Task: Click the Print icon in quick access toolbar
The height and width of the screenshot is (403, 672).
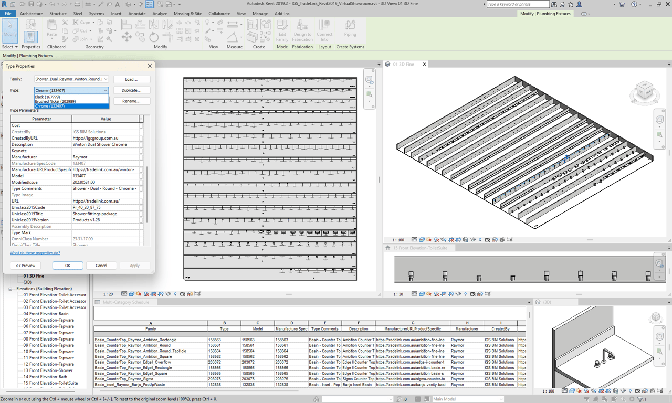Action: pos(77,4)
